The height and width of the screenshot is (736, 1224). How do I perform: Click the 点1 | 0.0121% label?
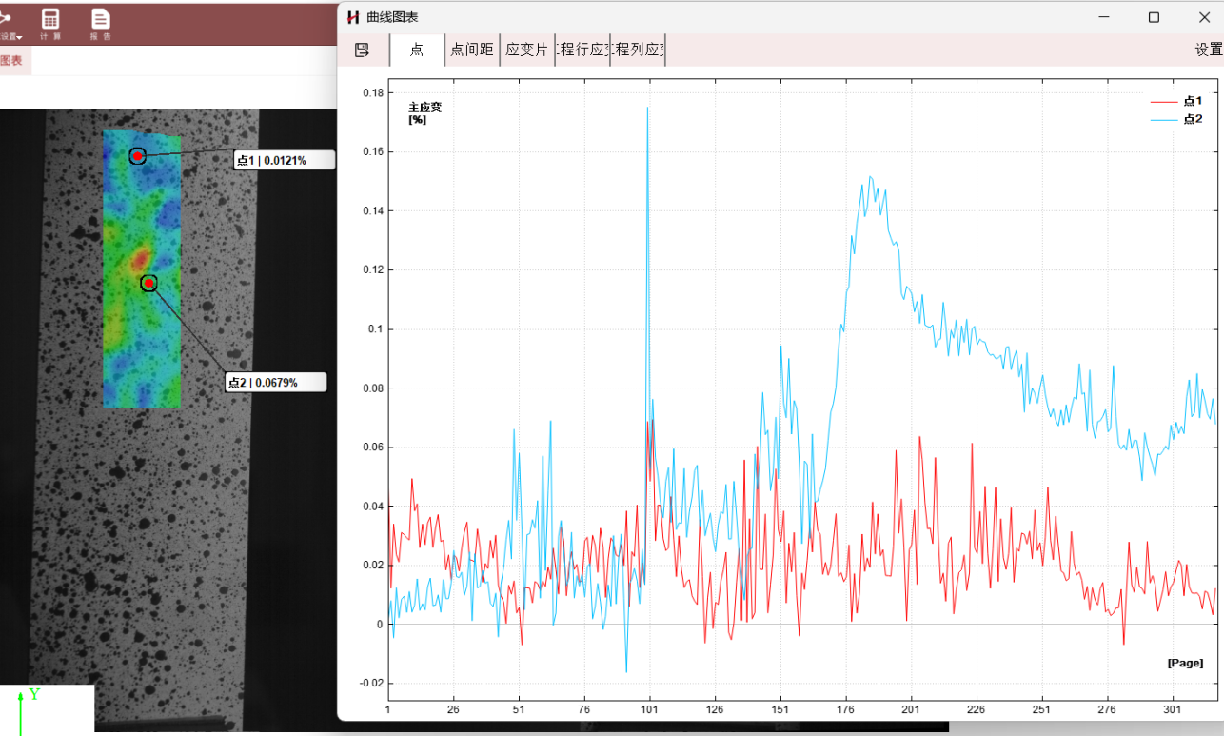[x=284, y=160]
